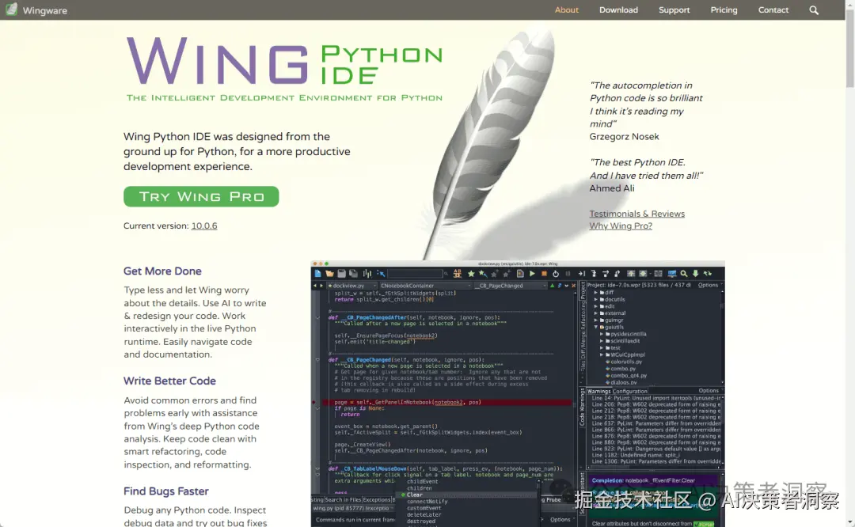
Task: Toggle the red breakpoint on the _GetPanelInNotebook line
Action: point(313,402)
